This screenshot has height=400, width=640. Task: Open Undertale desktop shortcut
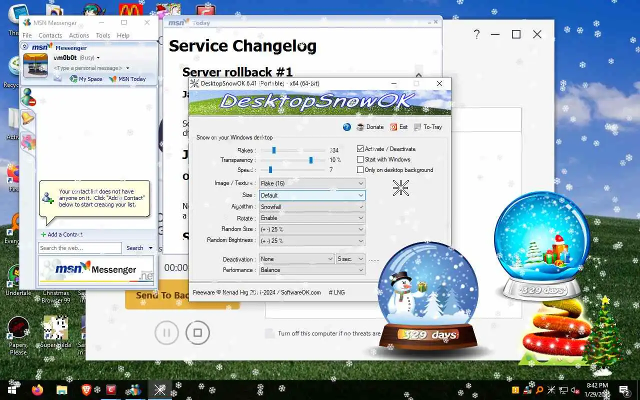(x=18, y=280)
